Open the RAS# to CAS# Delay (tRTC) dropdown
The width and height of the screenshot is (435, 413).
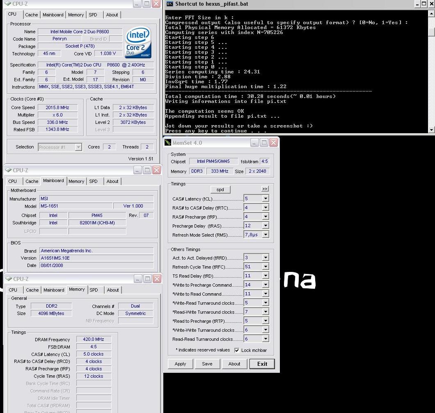pos(266,208)
